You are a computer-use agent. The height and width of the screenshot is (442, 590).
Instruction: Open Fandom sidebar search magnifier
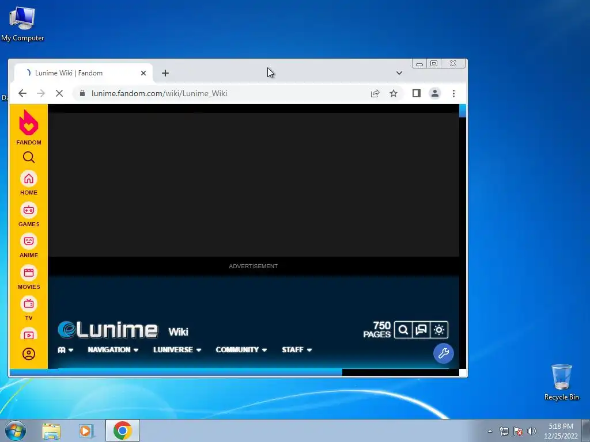[x=29, y=157]
